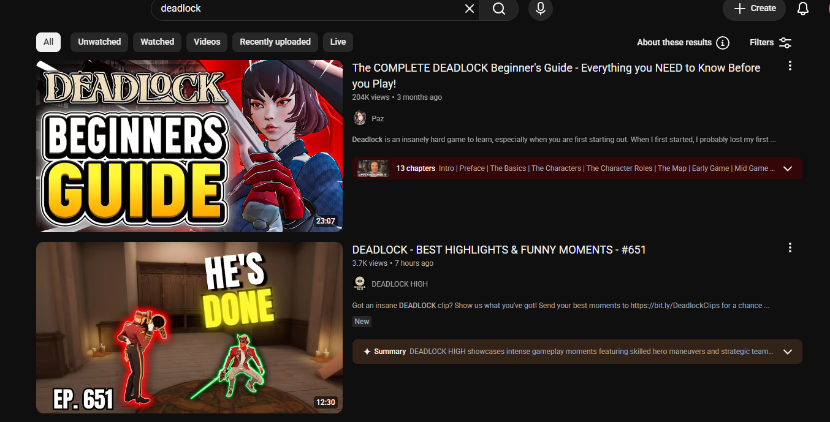This screenshot has height=422, width=830.
Task: Open the search Filters
Action: pyautogui.click(x=771, y=42)
